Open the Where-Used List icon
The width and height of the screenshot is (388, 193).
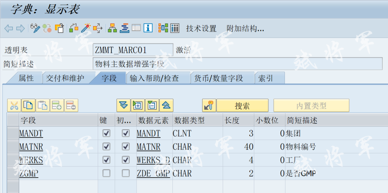(98, 28)
